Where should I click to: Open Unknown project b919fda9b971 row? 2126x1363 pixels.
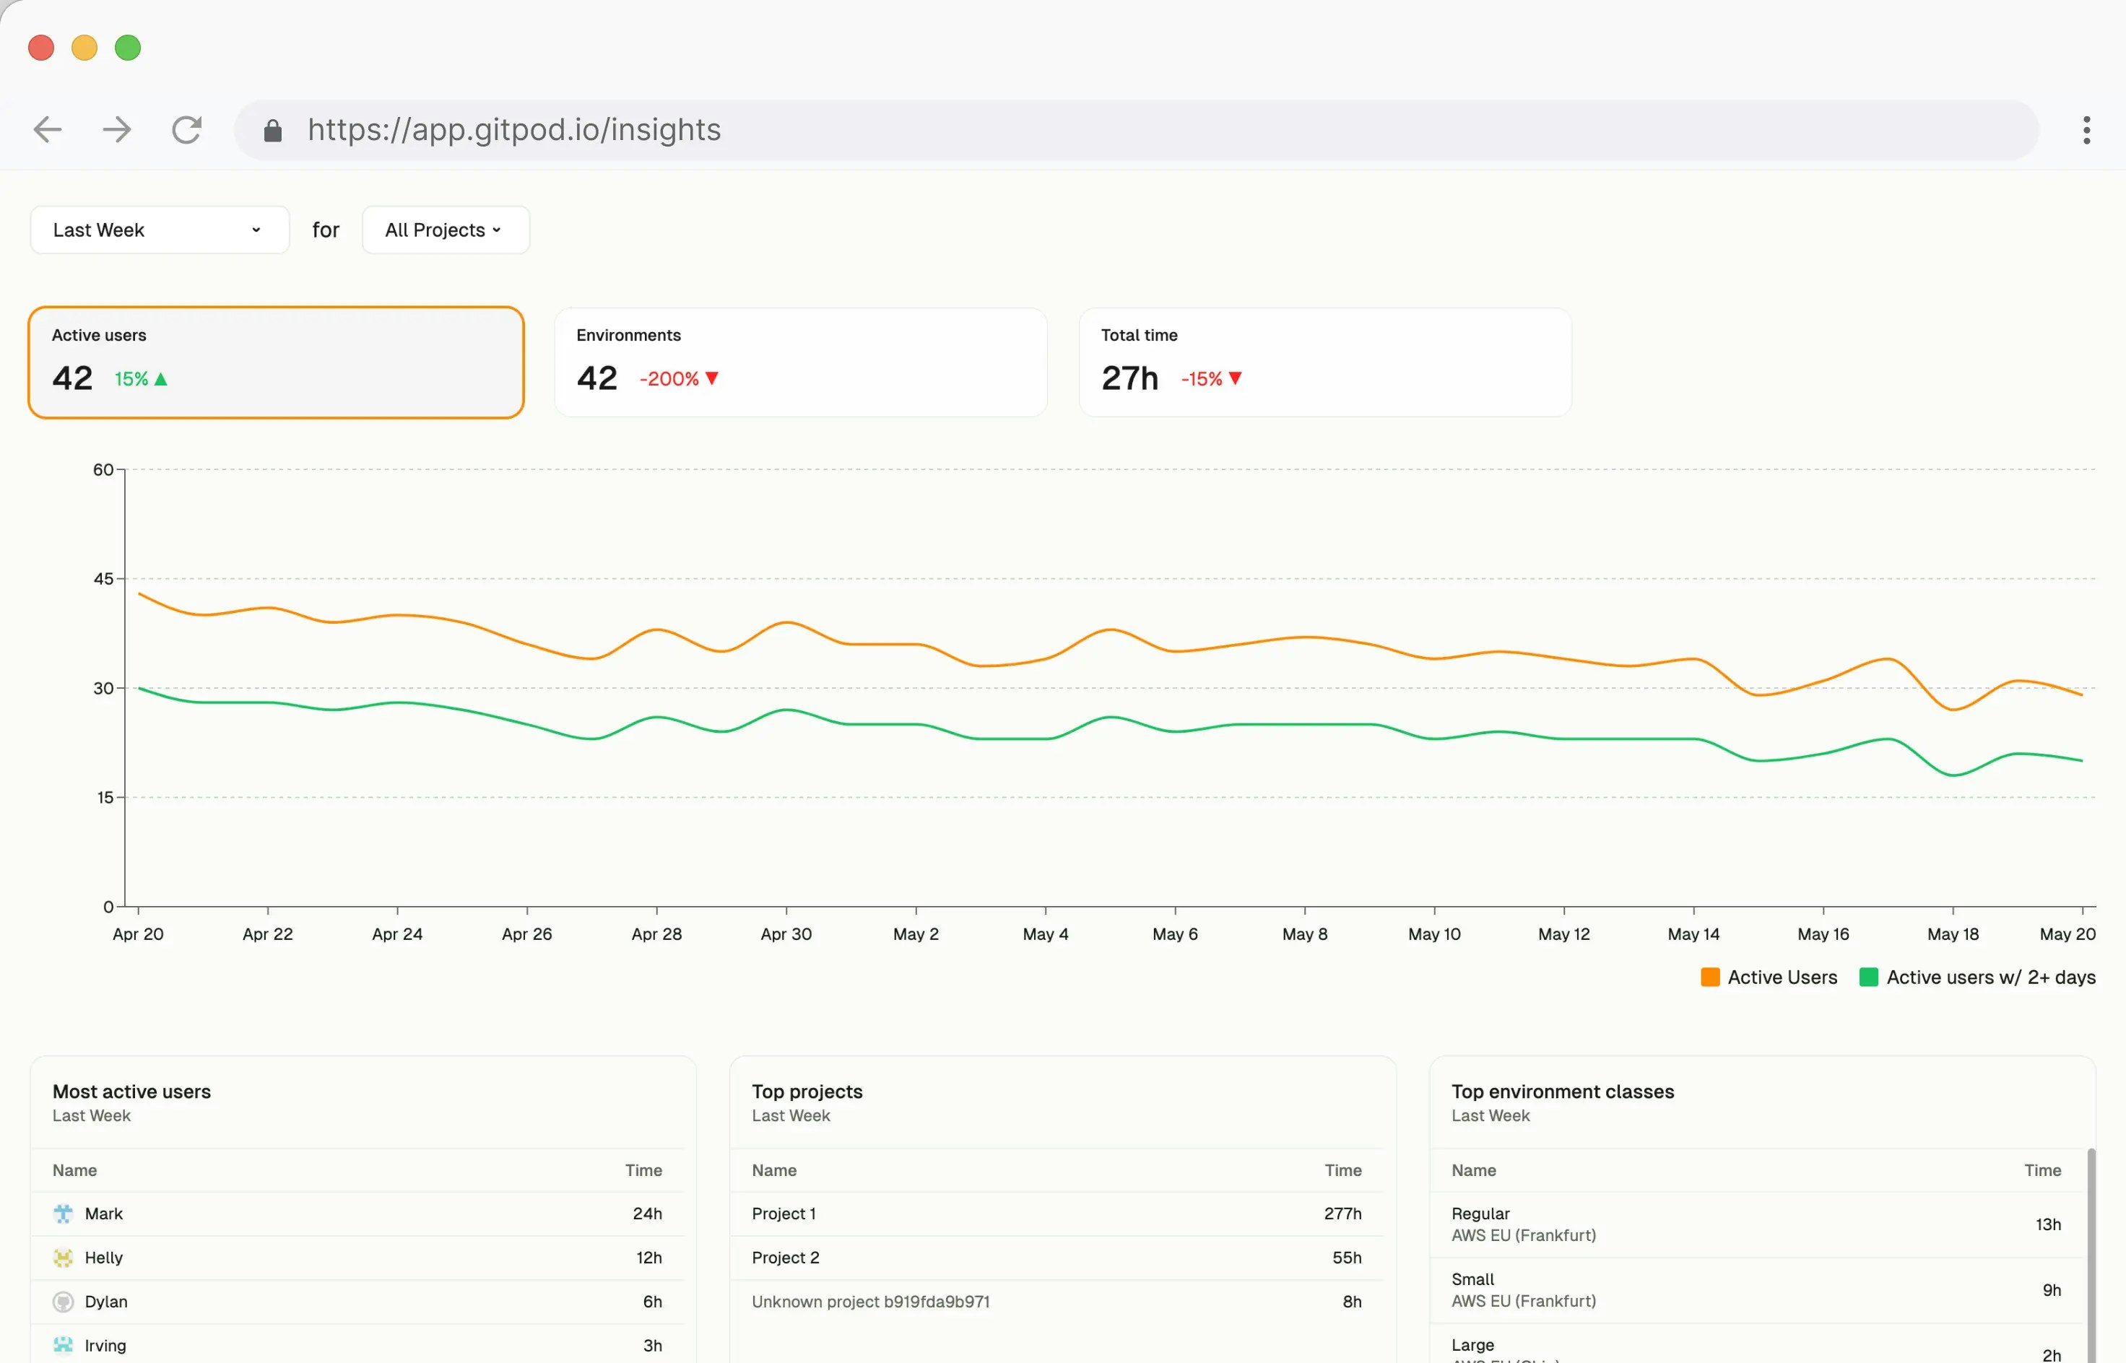click(x=870, y=1302)
